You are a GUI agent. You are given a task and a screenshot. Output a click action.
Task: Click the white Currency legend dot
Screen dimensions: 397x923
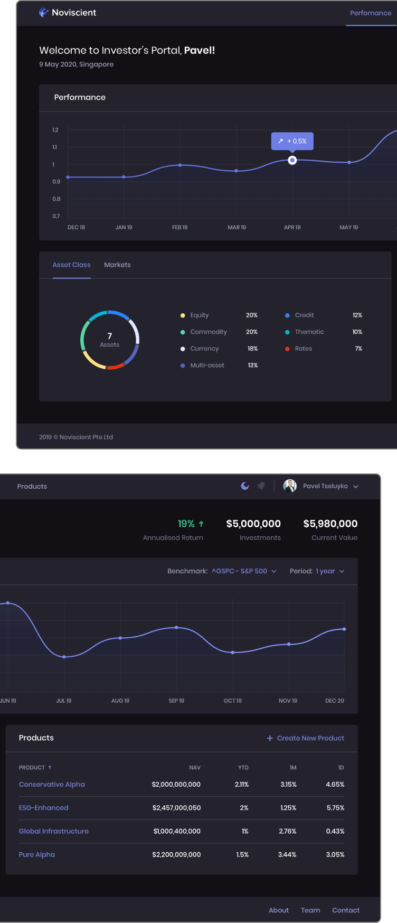pyautogui.click(x=183, y=349)
